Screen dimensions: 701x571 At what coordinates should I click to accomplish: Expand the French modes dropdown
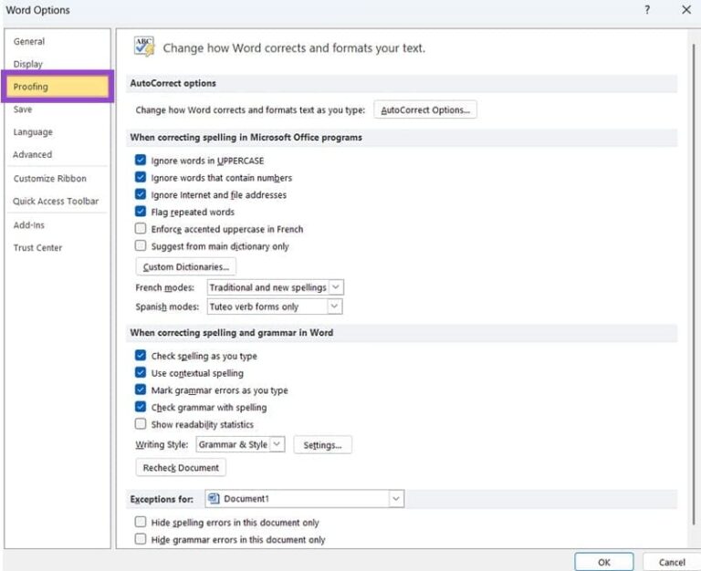click(x=335, y=287)
